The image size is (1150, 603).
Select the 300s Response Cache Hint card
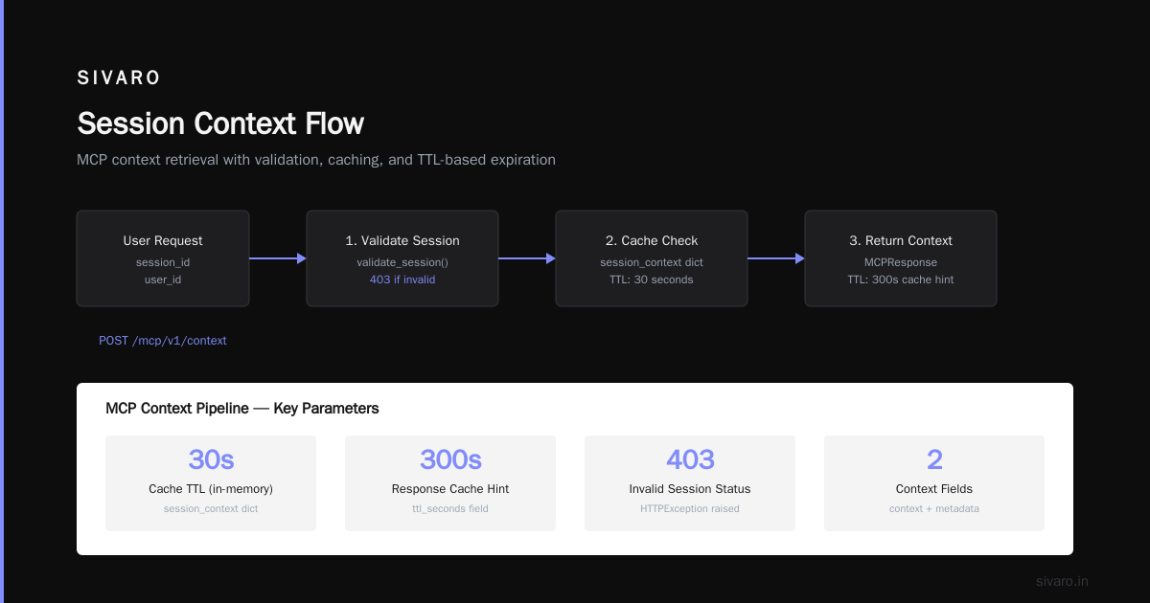(x=450, y=483)
